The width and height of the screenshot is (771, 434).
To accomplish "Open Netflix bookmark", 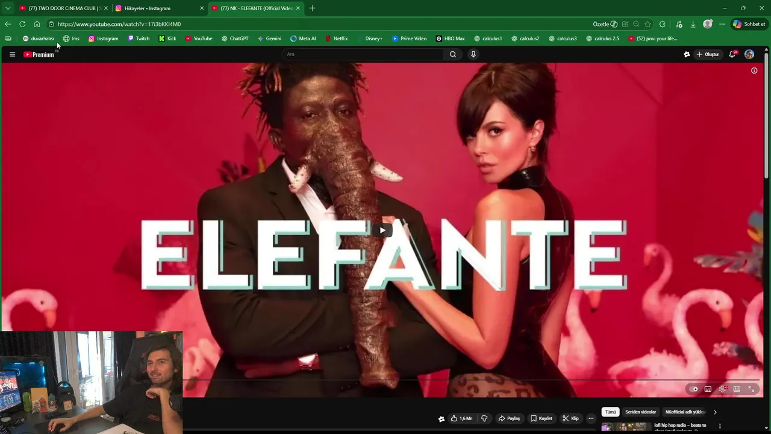I will [x=336, y=39].
